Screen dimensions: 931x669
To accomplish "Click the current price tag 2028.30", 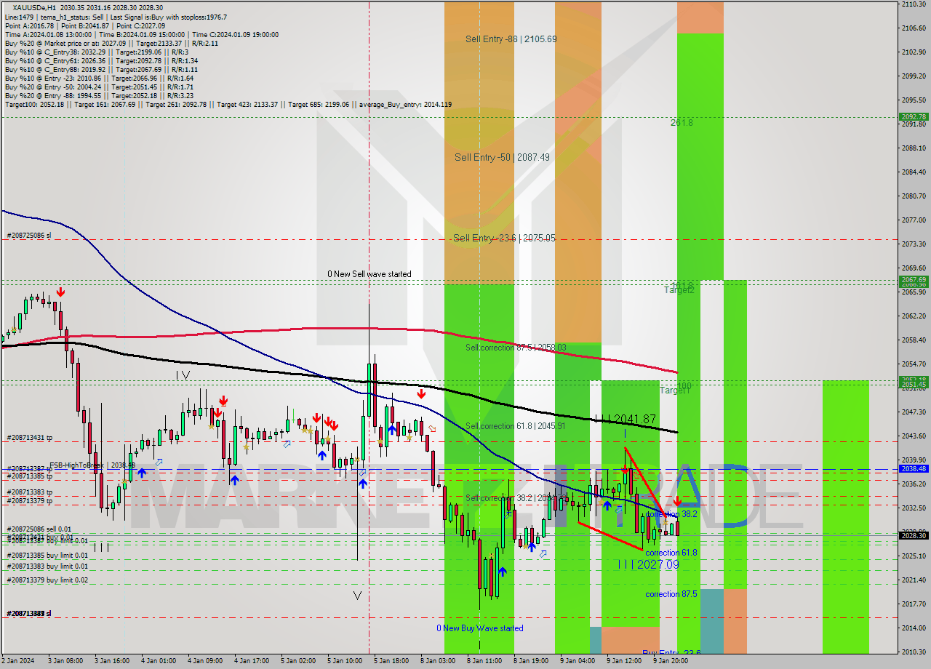I will click(x=914, y=535).
